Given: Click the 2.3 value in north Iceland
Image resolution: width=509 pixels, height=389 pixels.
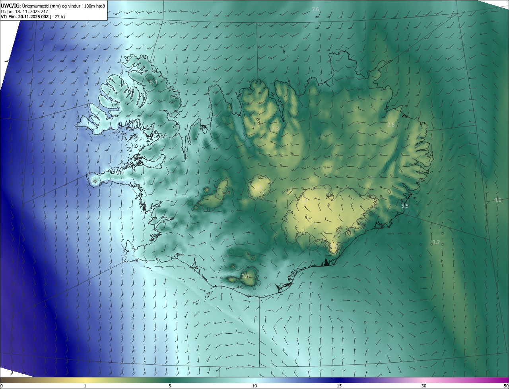Looking at the screenshot, I should click(275, 129).
